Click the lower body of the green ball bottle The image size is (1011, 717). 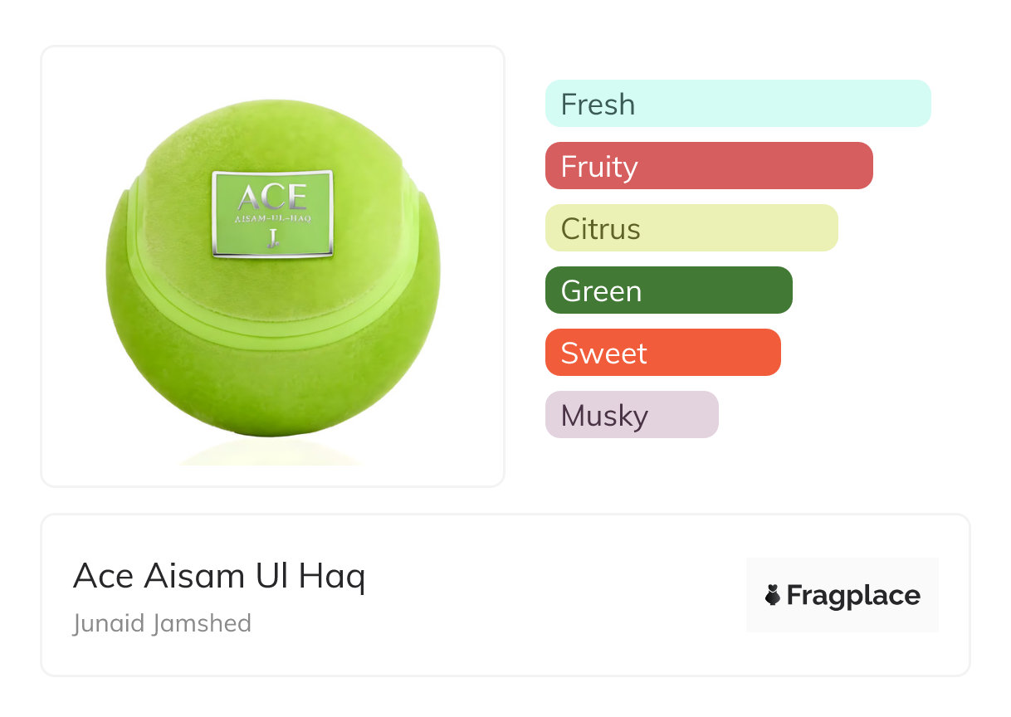(272, 382)
